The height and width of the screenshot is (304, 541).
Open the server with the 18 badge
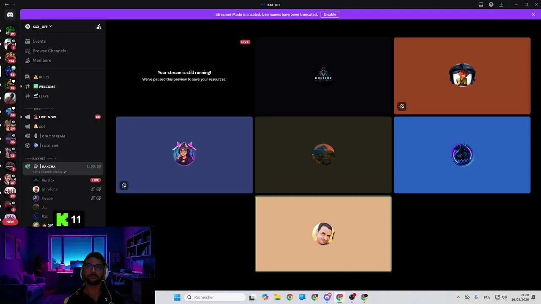pyautogui.click(x=10, y=84)
